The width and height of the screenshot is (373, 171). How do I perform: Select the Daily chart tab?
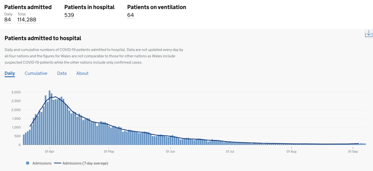tap(10, 73)
